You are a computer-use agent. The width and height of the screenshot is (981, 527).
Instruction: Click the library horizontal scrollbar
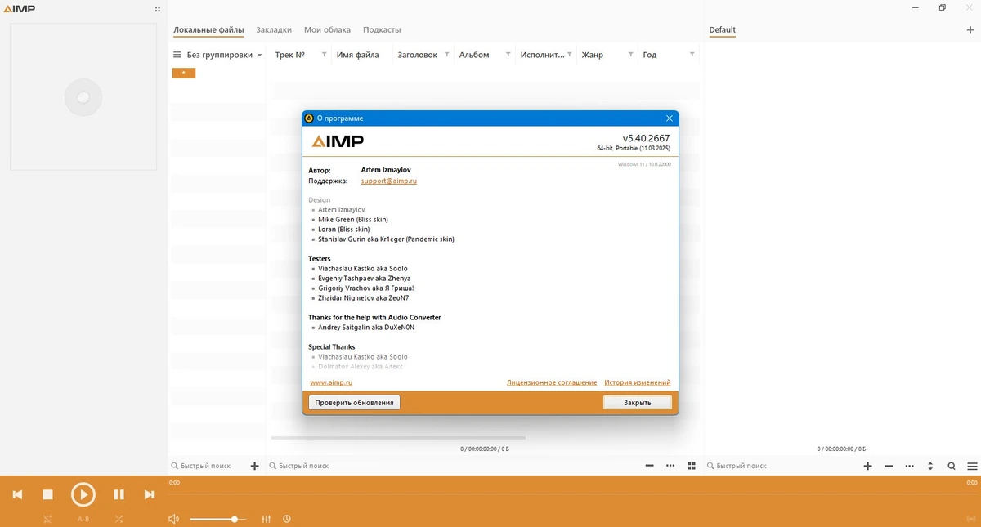click(x=398, y=438)
